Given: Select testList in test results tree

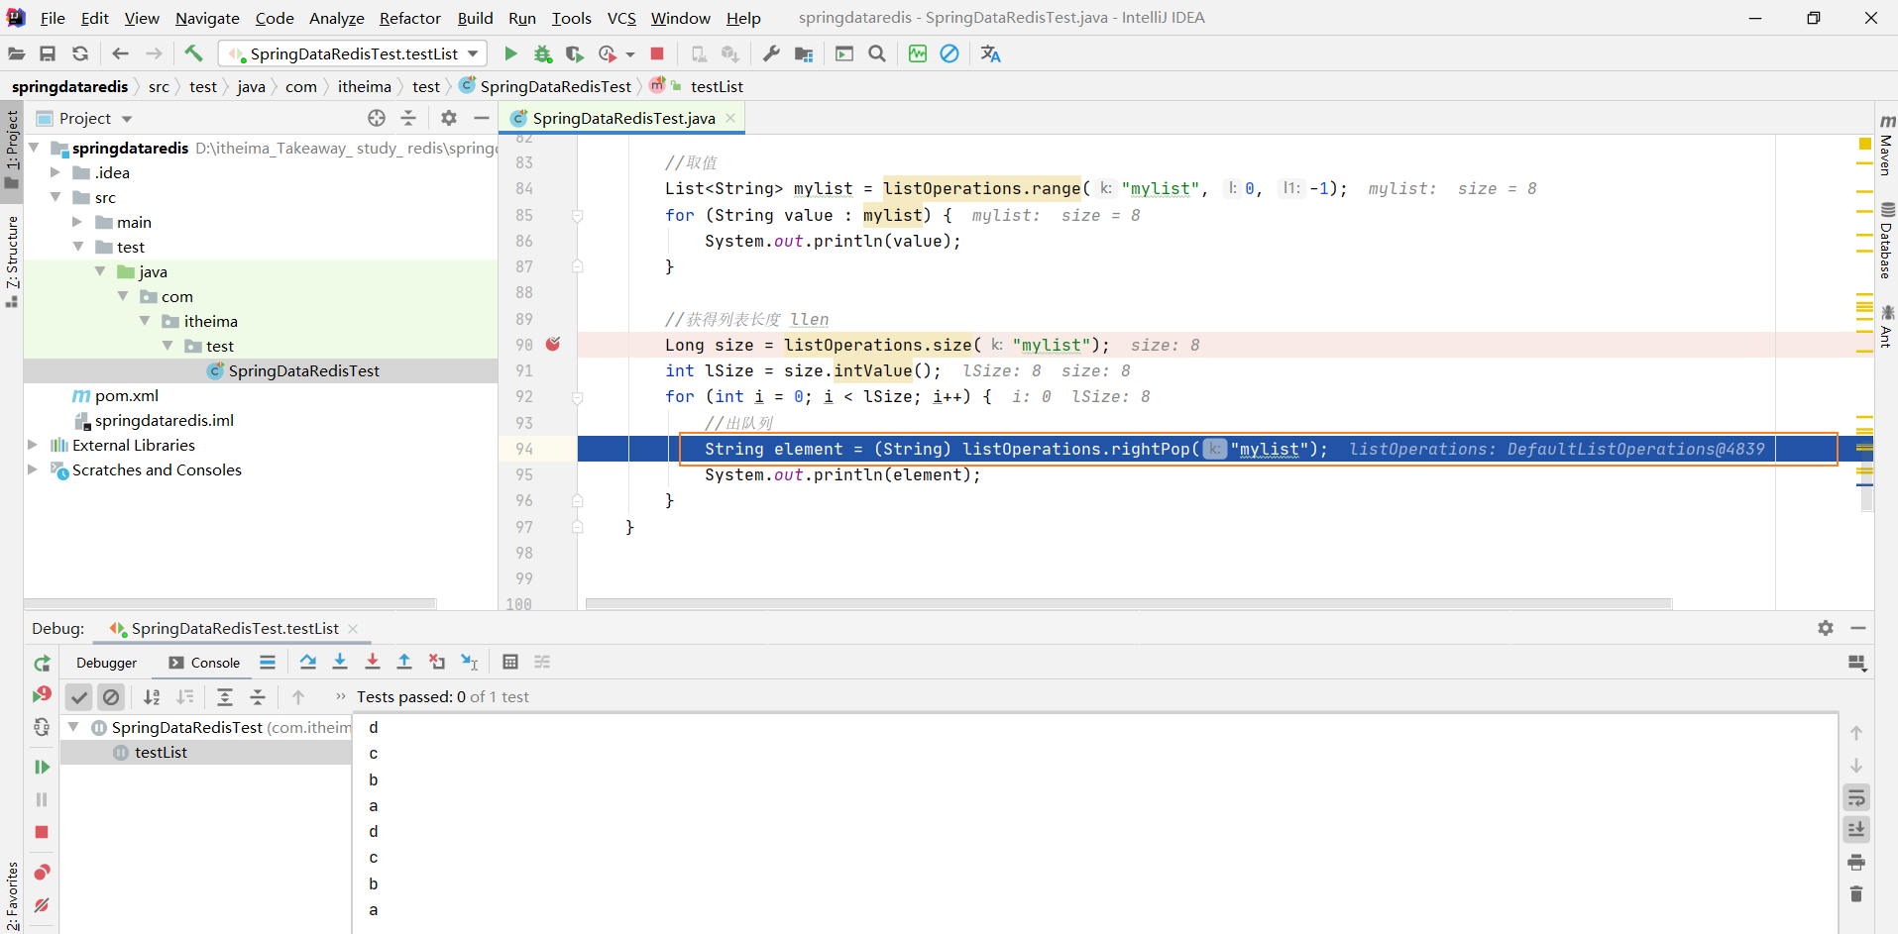Looking at the screenshot, I should click(161, 752).
